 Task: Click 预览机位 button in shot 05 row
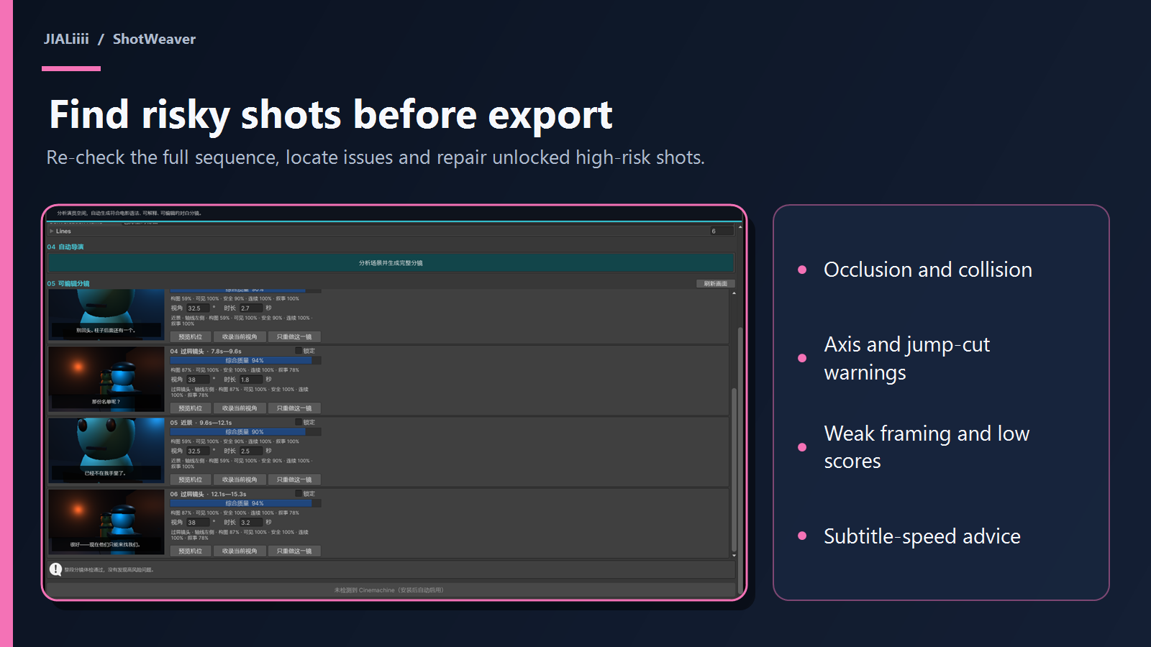pos(191,479)
